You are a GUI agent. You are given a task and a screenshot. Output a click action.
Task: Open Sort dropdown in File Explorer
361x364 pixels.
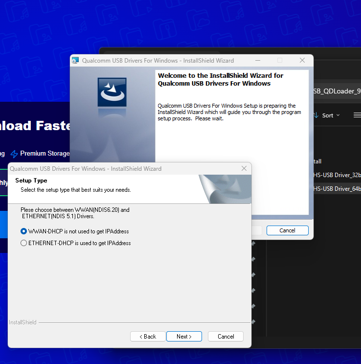327,115
